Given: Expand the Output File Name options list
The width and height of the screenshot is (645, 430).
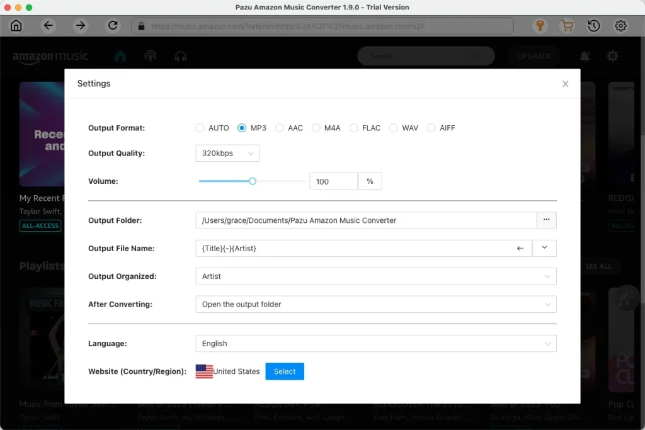Looking at the screenshot, I should tap(544, 248).
